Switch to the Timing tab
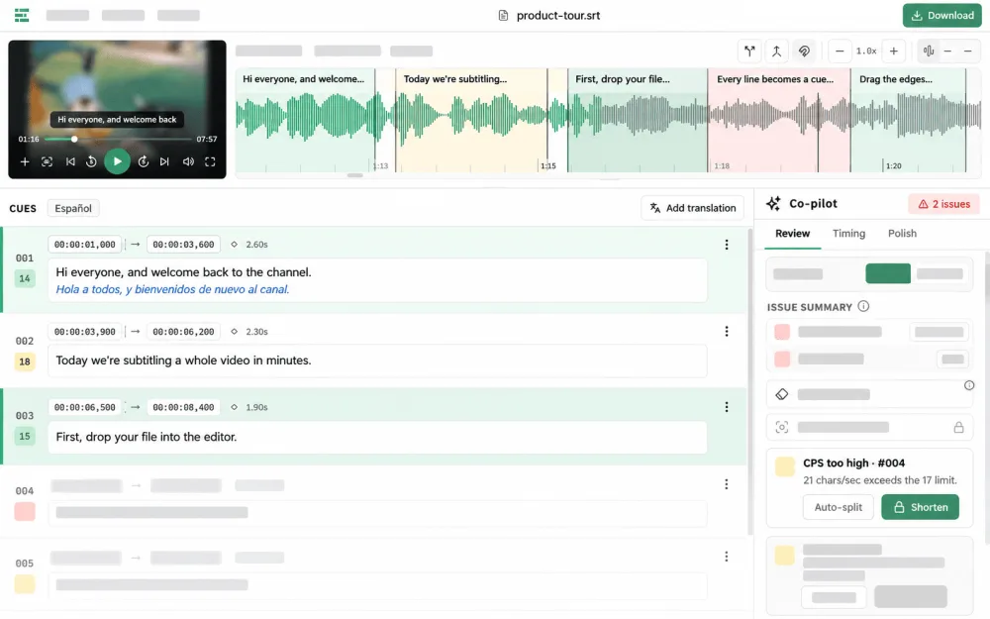 848,234
